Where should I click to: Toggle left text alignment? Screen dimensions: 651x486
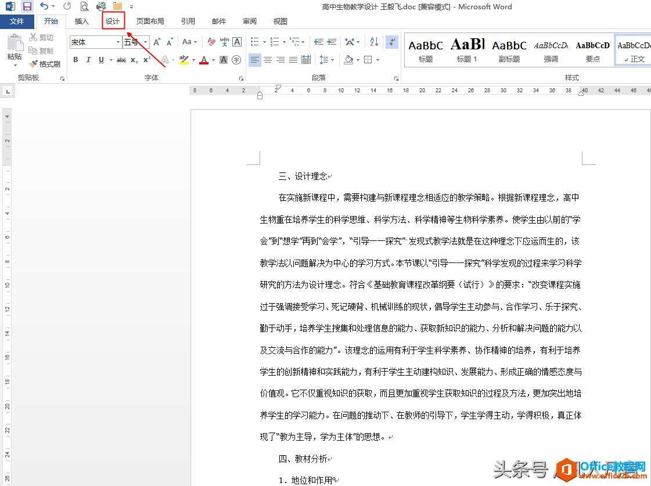(x=254, y=60)
